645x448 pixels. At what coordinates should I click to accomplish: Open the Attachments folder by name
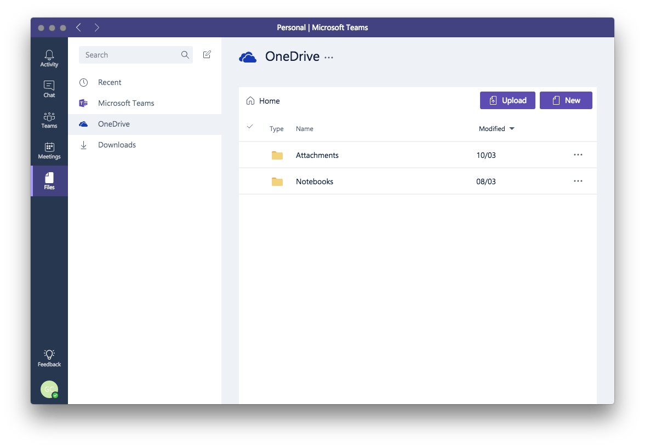(x=317, y=155)
